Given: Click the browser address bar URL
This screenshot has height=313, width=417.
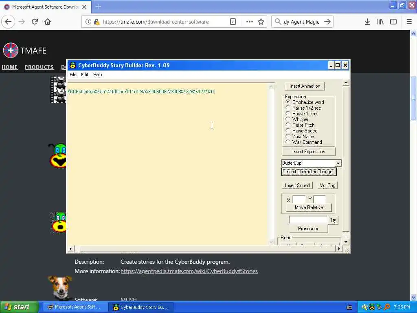Looking at the screenshot, I should point(156,22).
